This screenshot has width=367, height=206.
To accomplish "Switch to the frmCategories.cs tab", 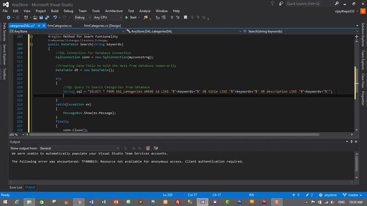I will (x=60, y=26).
